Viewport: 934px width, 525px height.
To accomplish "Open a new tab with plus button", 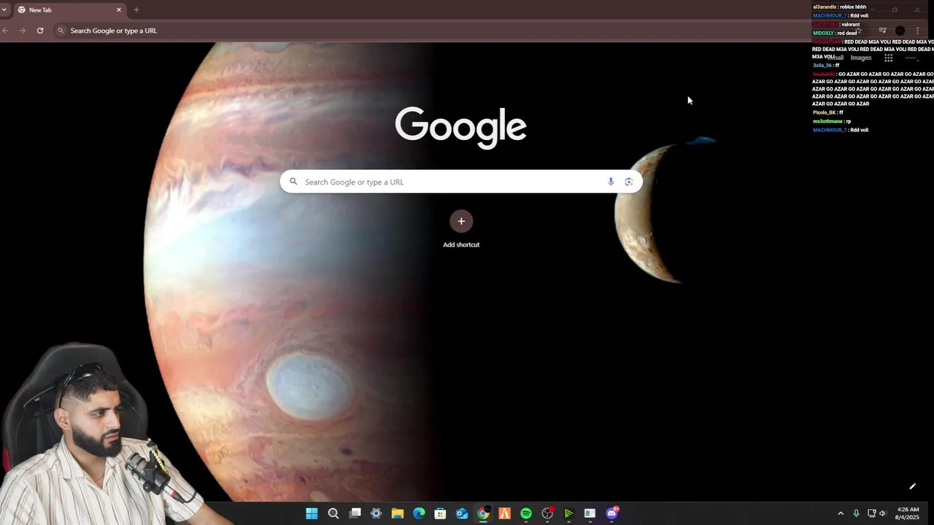I will [x=136, y=9].
